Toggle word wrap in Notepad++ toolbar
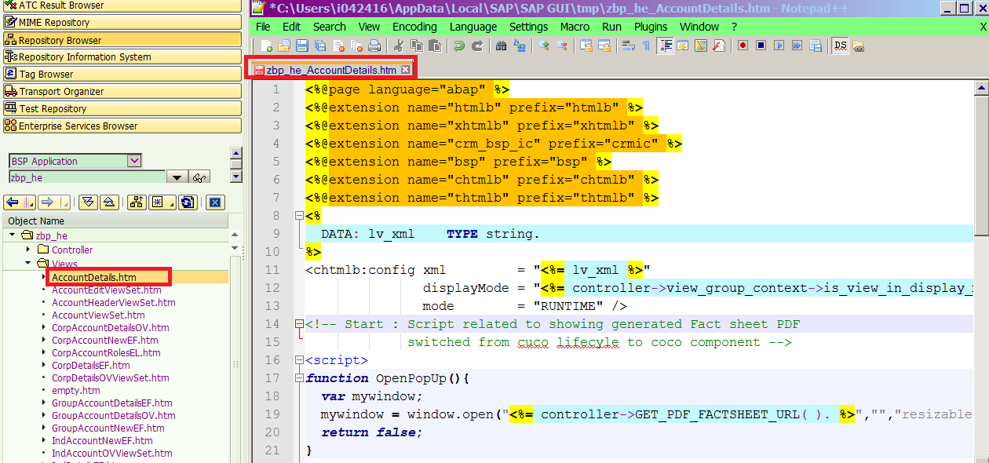The width and height of the screenshot is (989, 463). click(x=629, y=46)
